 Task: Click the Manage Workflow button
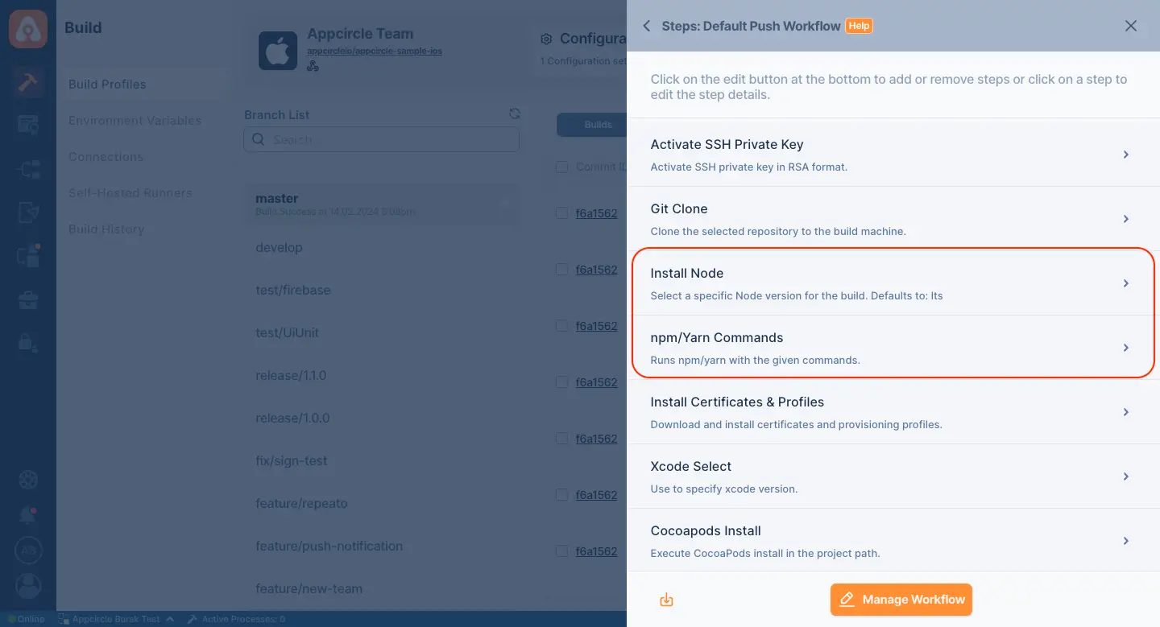click(x=901, y=600)
